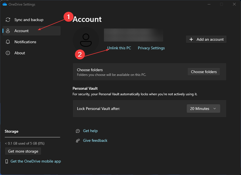The width and height of the screenshot is (241, 175).
Task: Click Get more storage
Action: [x=23, y=151]
